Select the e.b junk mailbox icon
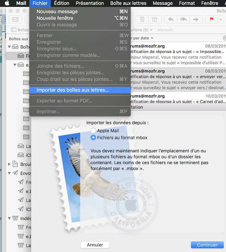 click(x=21, y=236)
